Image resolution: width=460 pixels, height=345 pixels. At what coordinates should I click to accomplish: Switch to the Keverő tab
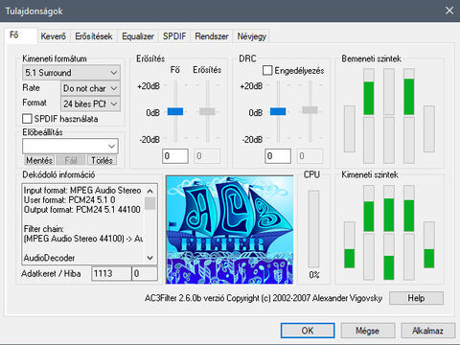53,36
